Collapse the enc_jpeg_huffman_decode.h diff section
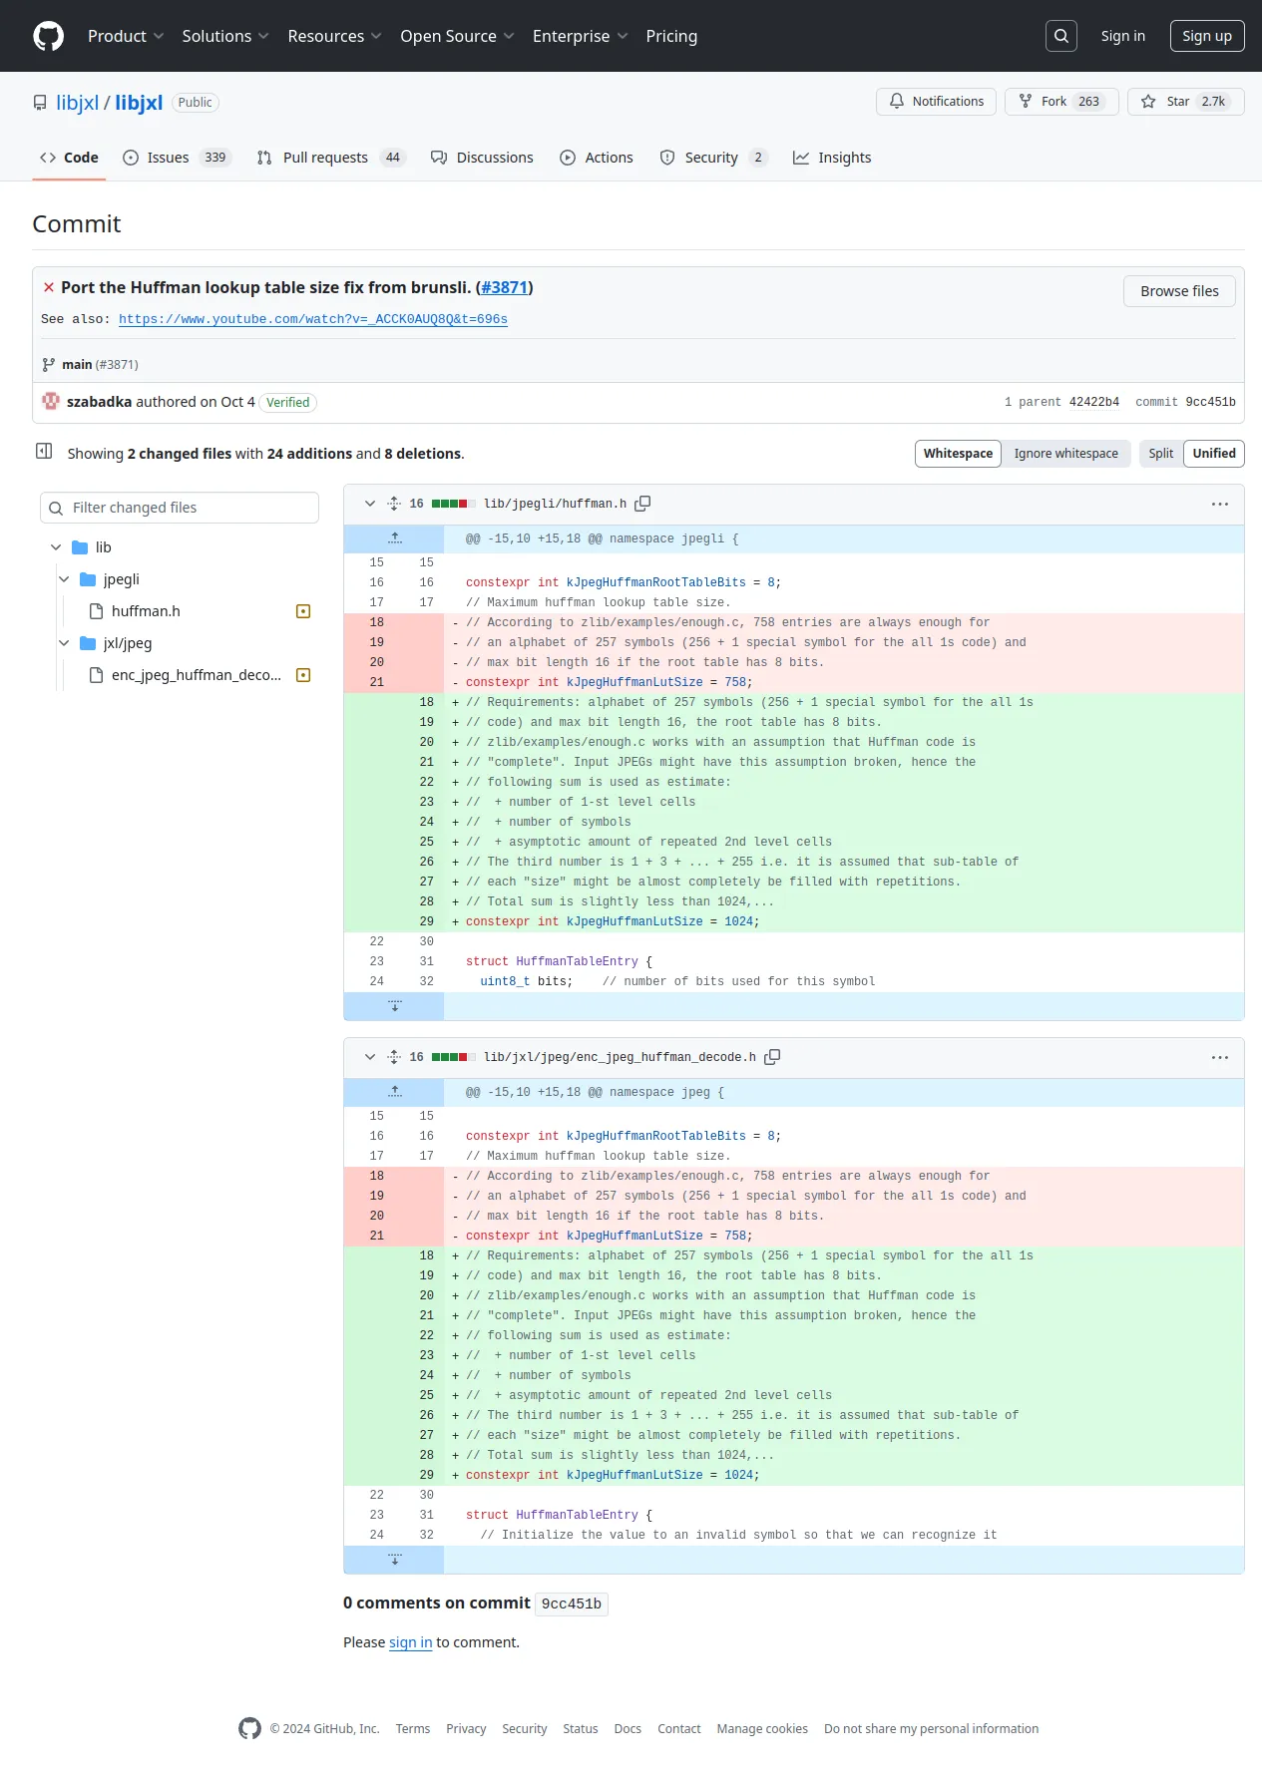 (370, 1057)
